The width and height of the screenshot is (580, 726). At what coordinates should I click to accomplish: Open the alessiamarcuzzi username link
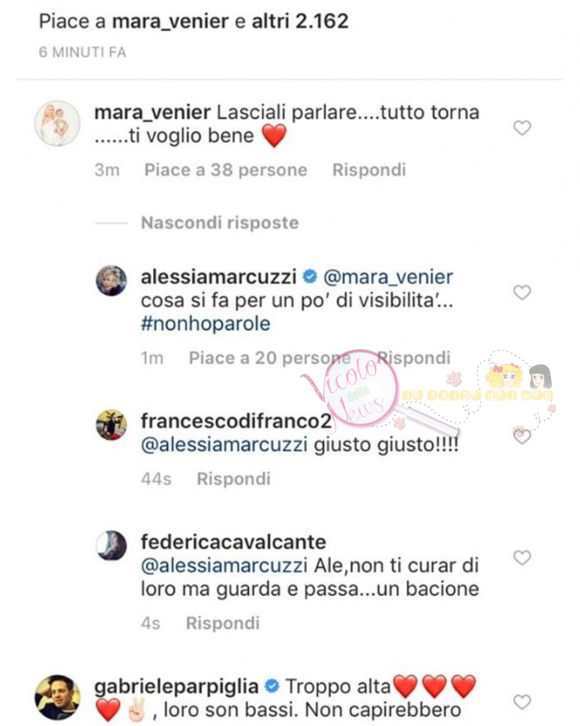(x=219, y=277)
